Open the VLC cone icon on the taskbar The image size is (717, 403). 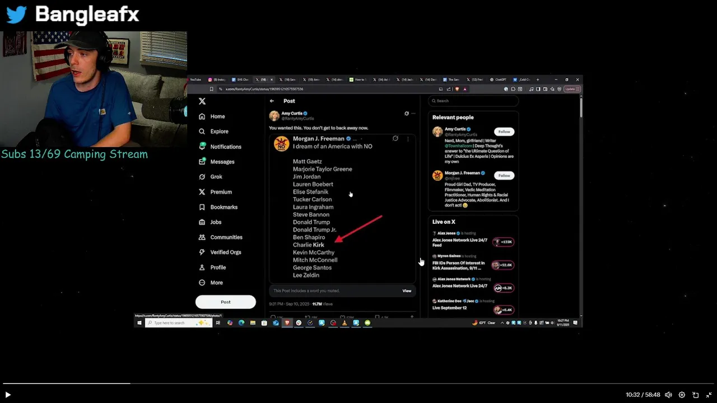pyautogui.click(x=344, y=323)
